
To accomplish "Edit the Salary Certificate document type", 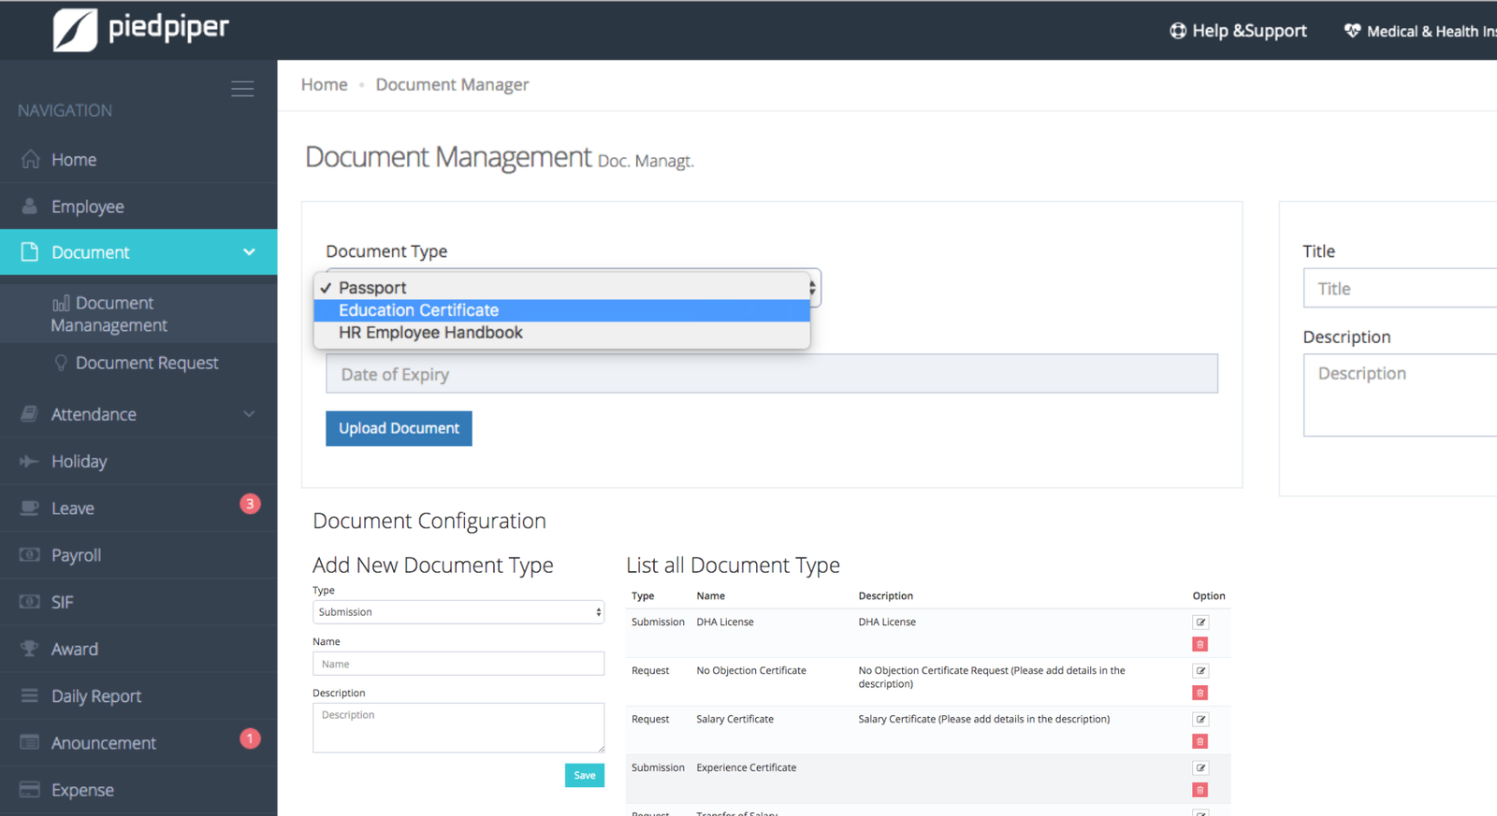I will pyautogui.click(x=1200, y=720).
